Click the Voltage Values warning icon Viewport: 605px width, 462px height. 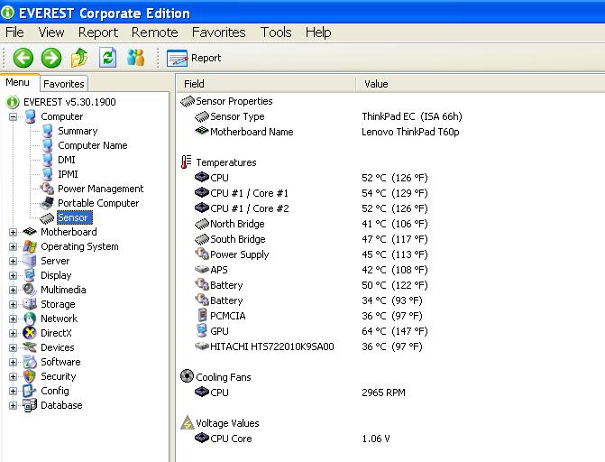tap(188, 423)
